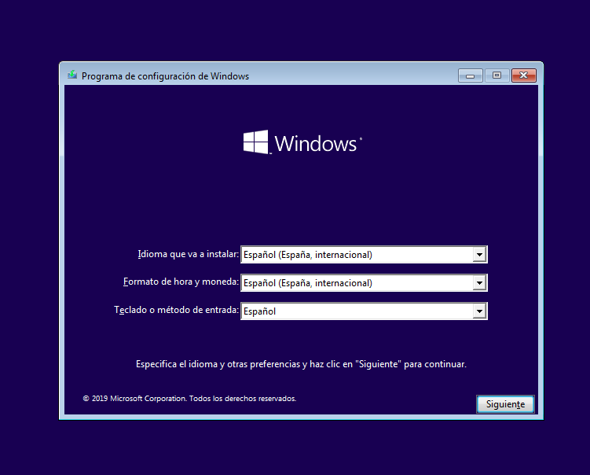Click the "Teclado o método de entrada" label
Viewport: 590px width, 475px height.
click(176, 310)
